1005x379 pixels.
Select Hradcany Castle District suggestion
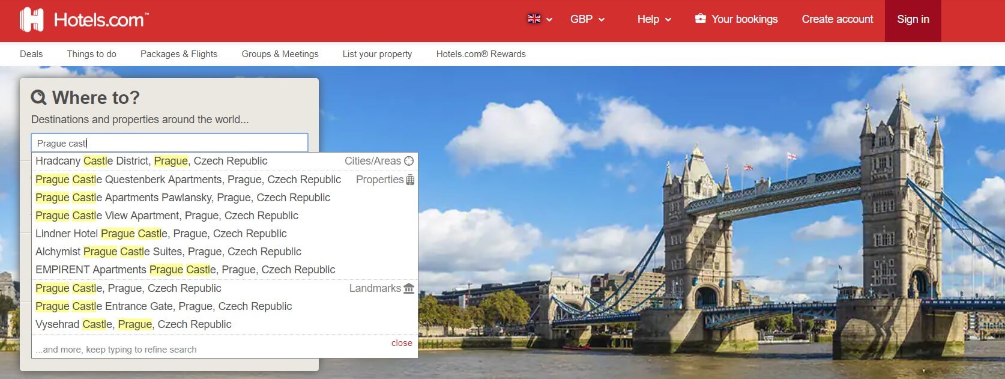tap(151, 161)
